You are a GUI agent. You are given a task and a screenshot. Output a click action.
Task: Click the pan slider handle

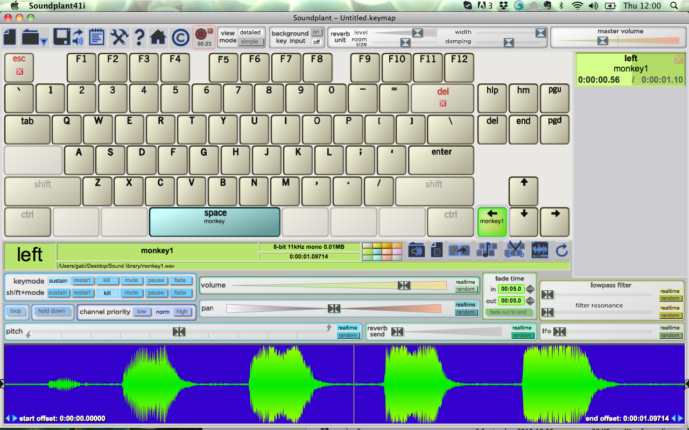[334, 309]
